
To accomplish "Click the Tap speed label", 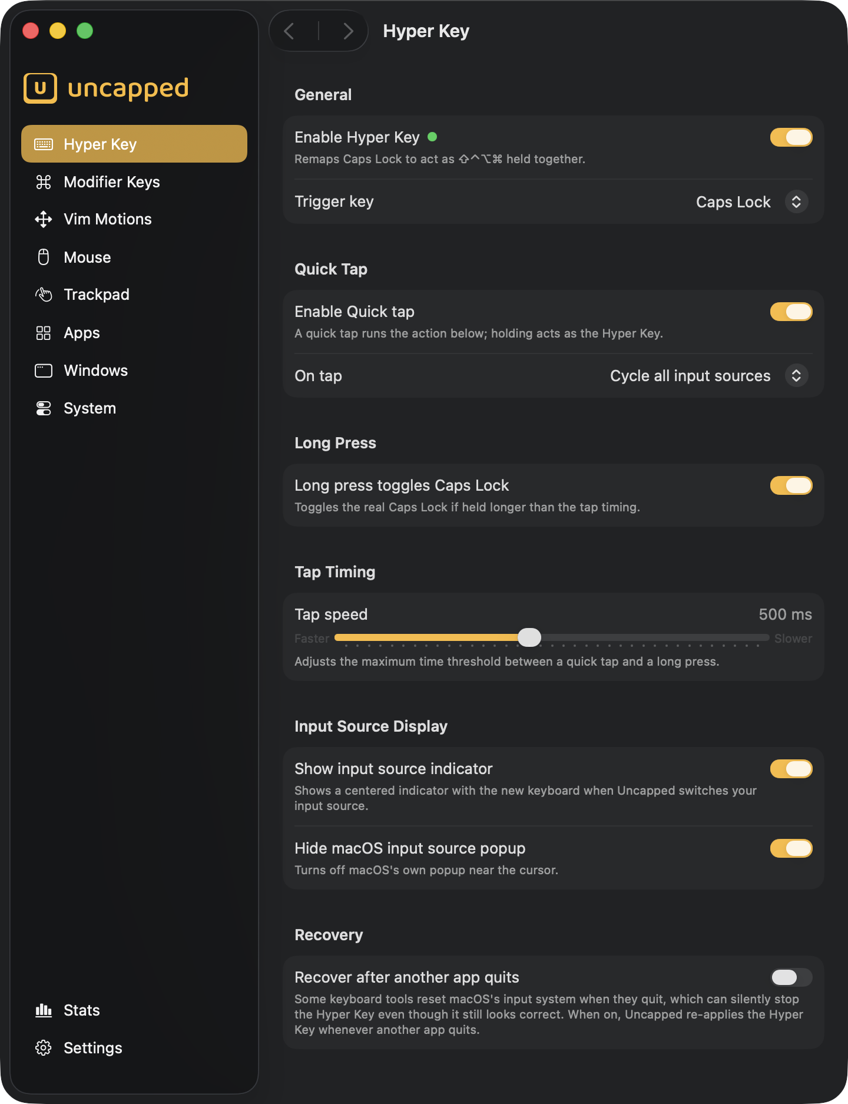I will (x=331, y=614).
